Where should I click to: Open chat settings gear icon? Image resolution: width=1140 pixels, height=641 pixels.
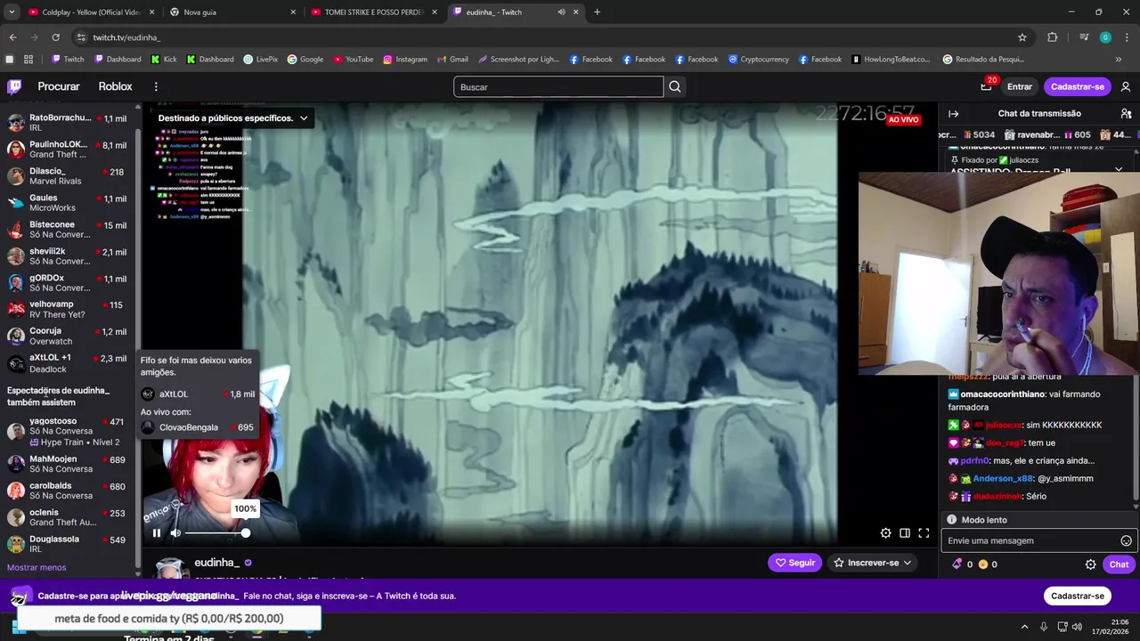pos(1090,564)
